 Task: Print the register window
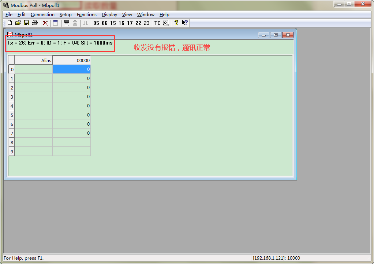(34, 23)
